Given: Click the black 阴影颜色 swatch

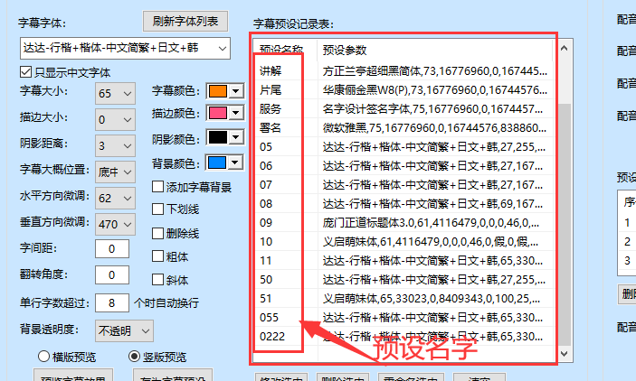Looking at the screenshot, I should (x=218, y=137).
